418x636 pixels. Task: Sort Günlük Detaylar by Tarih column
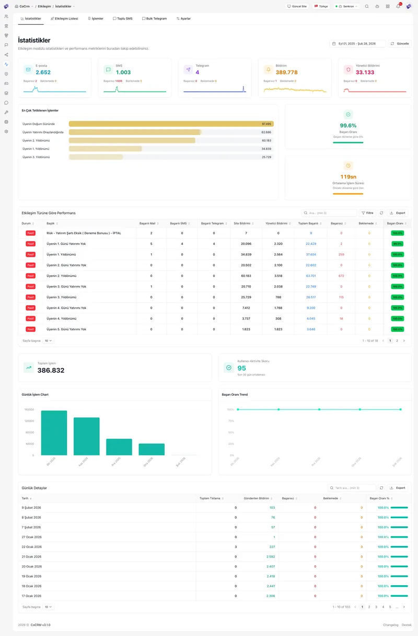click(x=26, y=498)
